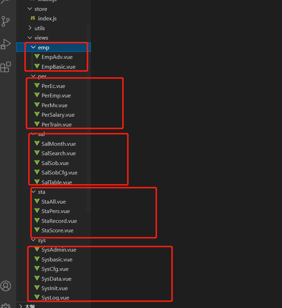This screenshot has width=282, height=308.
Task: Open the SalMonth.vue file
Action: [59, 144]
